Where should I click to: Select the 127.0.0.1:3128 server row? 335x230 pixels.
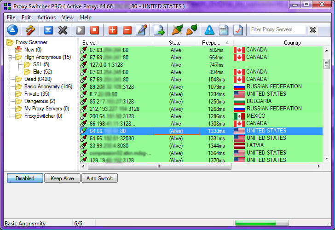click(x=201, y=65)
